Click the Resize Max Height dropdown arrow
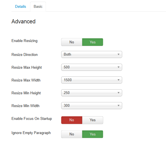This screenshot has height=141, width=166. [x=118, y=67]
